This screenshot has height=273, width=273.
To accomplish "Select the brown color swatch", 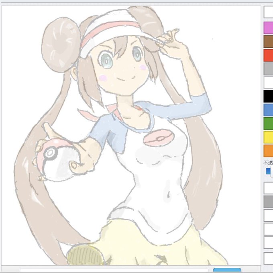I will pyautogui.click(x=268, y=41).
